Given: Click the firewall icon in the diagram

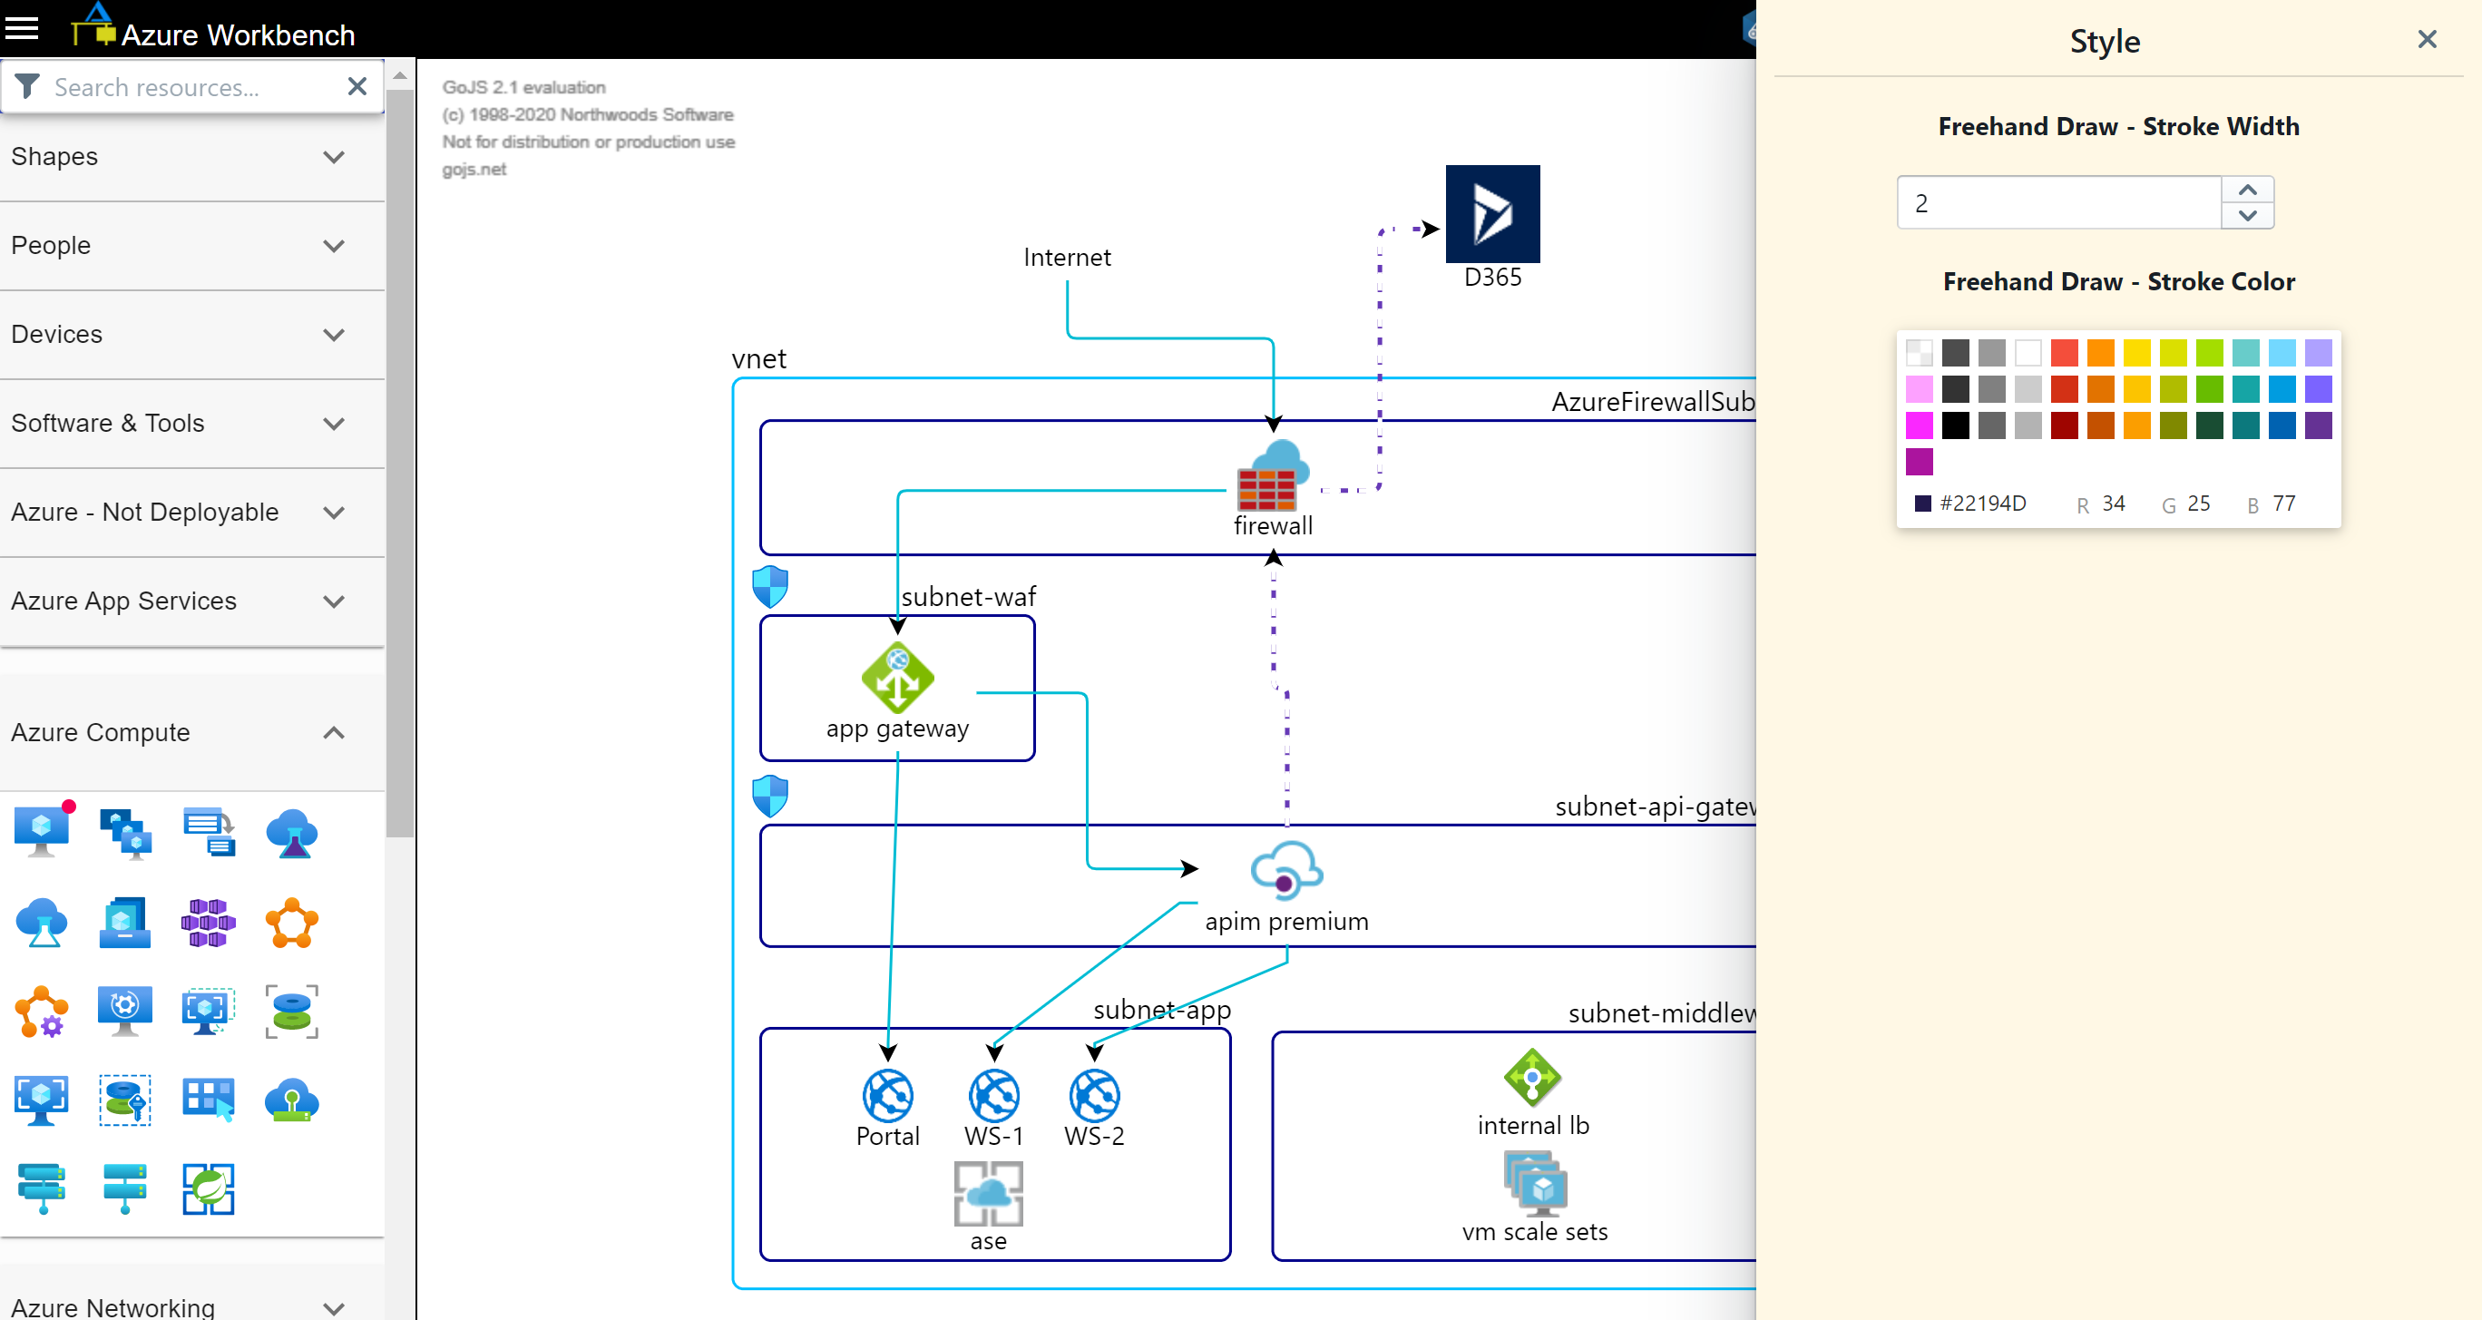Looking at the screenshot, I should click(x=1272, y=477).
